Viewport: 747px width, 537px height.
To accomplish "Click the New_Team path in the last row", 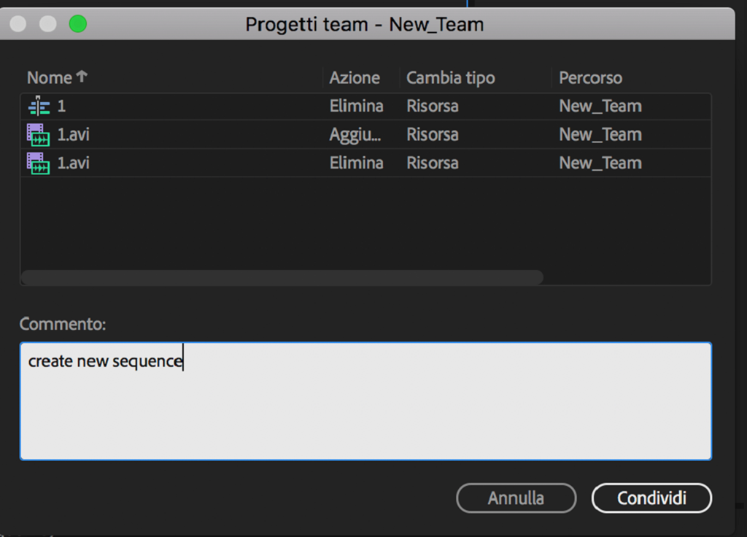I will click(x=600, y=163).
